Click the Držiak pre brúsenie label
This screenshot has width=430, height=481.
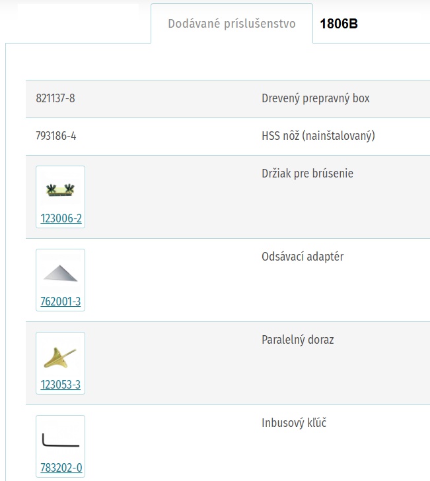click(x=307, y=174)
